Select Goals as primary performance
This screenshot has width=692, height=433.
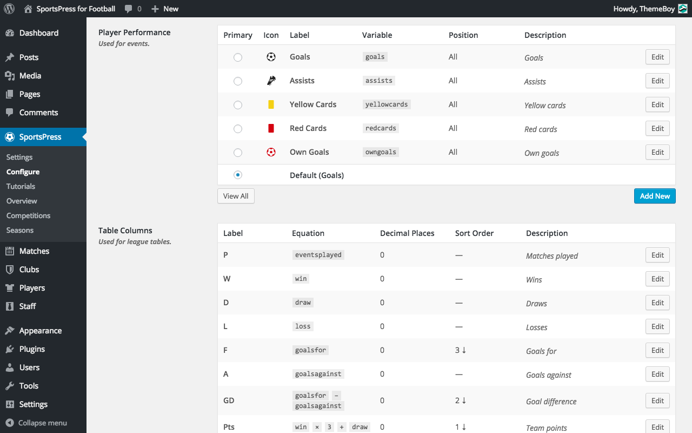[238, 57]
